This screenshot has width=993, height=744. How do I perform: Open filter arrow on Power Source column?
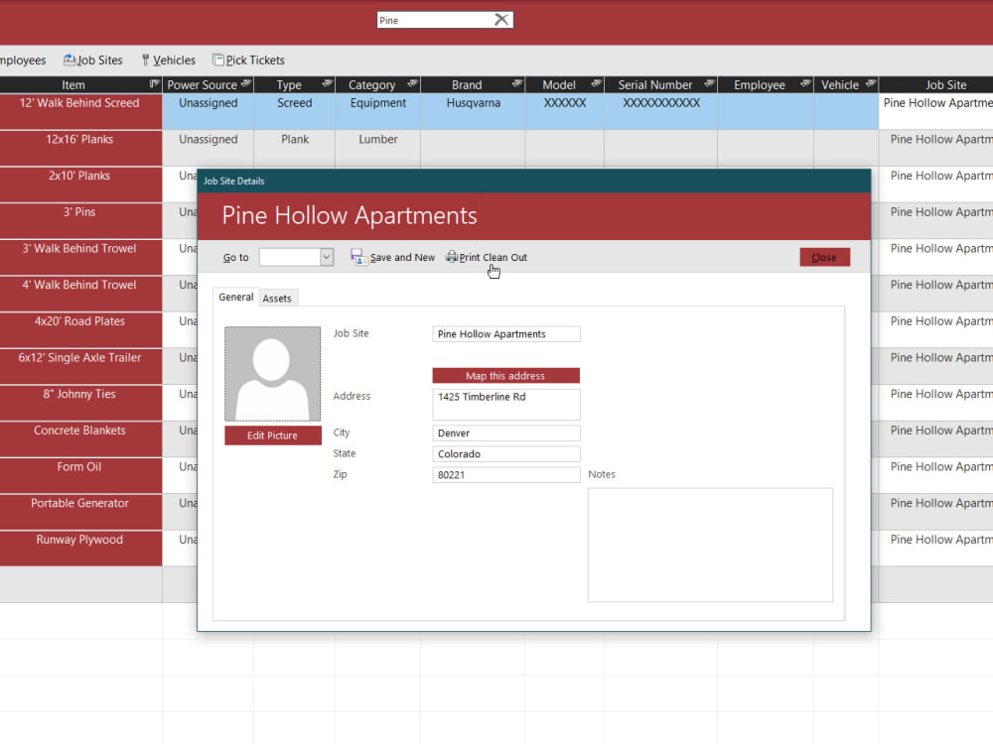[x=246, y=84]
